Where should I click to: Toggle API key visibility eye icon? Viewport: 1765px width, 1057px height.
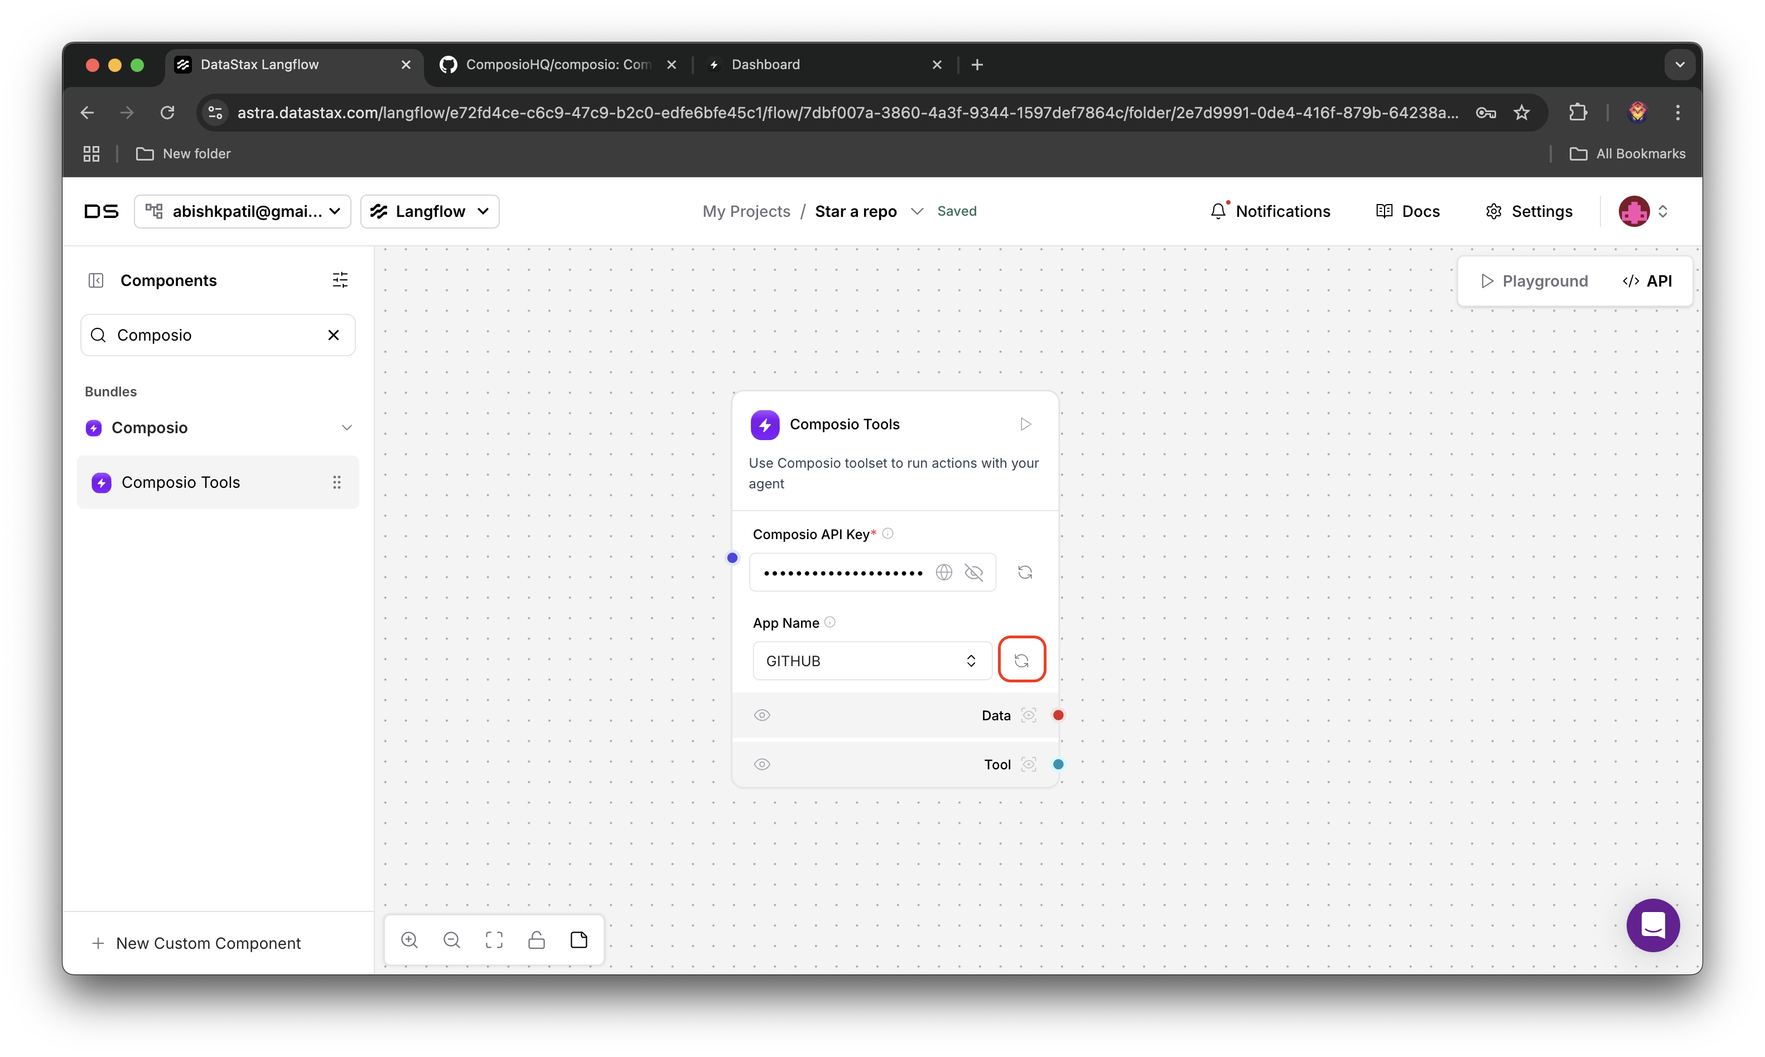click(x=973, y=572)
